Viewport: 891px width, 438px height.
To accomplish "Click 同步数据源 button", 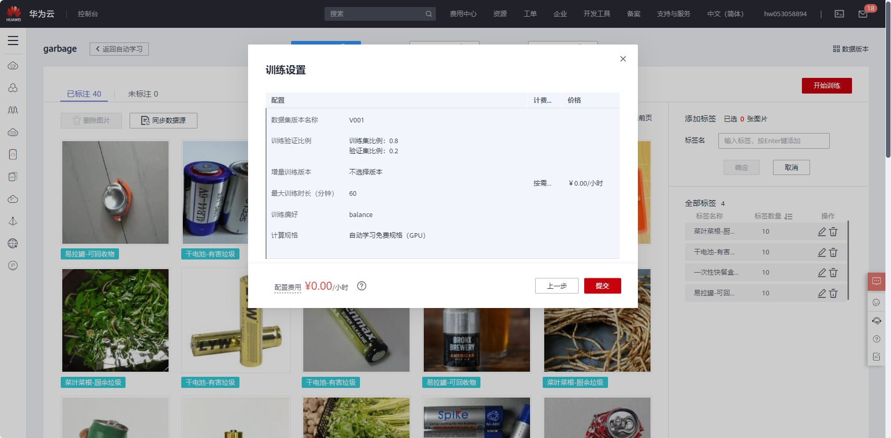I will tap(164, 120).
